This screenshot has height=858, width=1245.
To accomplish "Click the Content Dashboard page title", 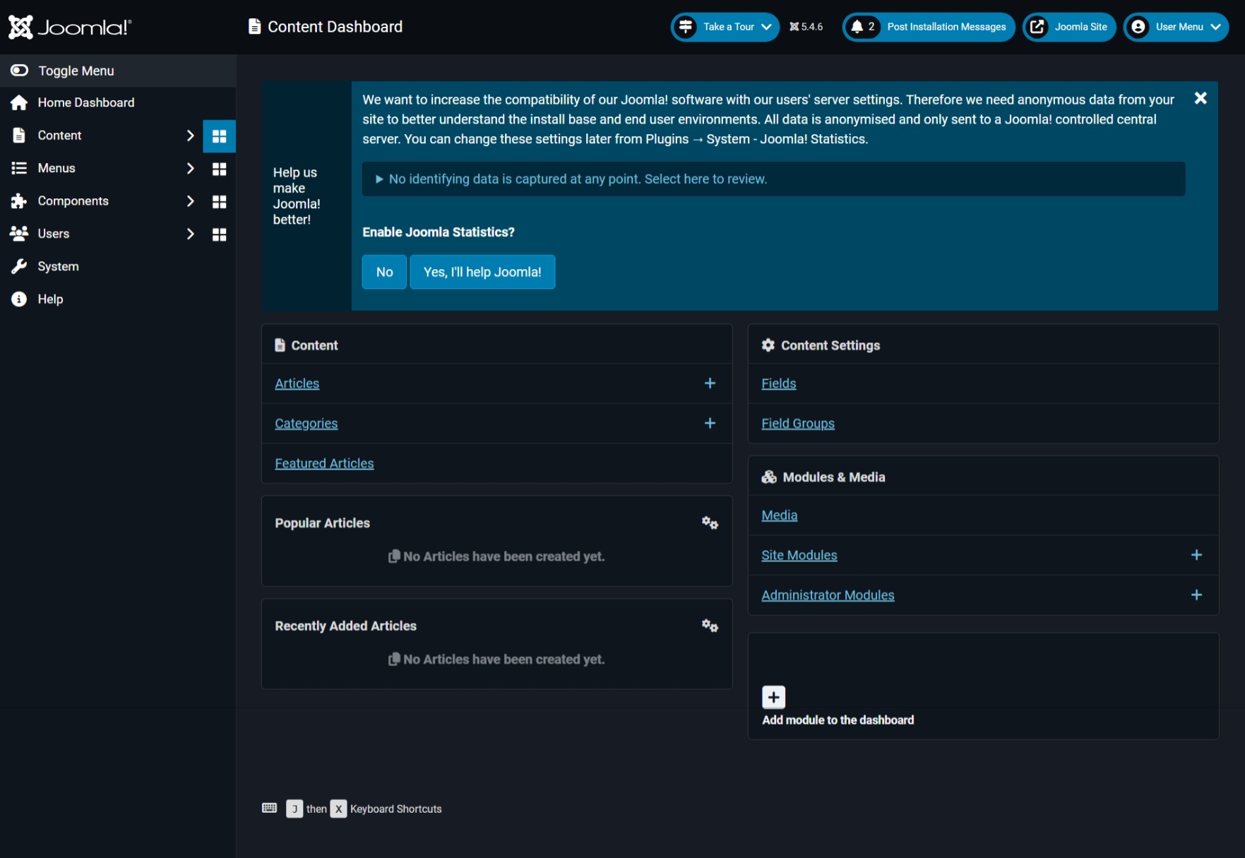I will [335, 27].
